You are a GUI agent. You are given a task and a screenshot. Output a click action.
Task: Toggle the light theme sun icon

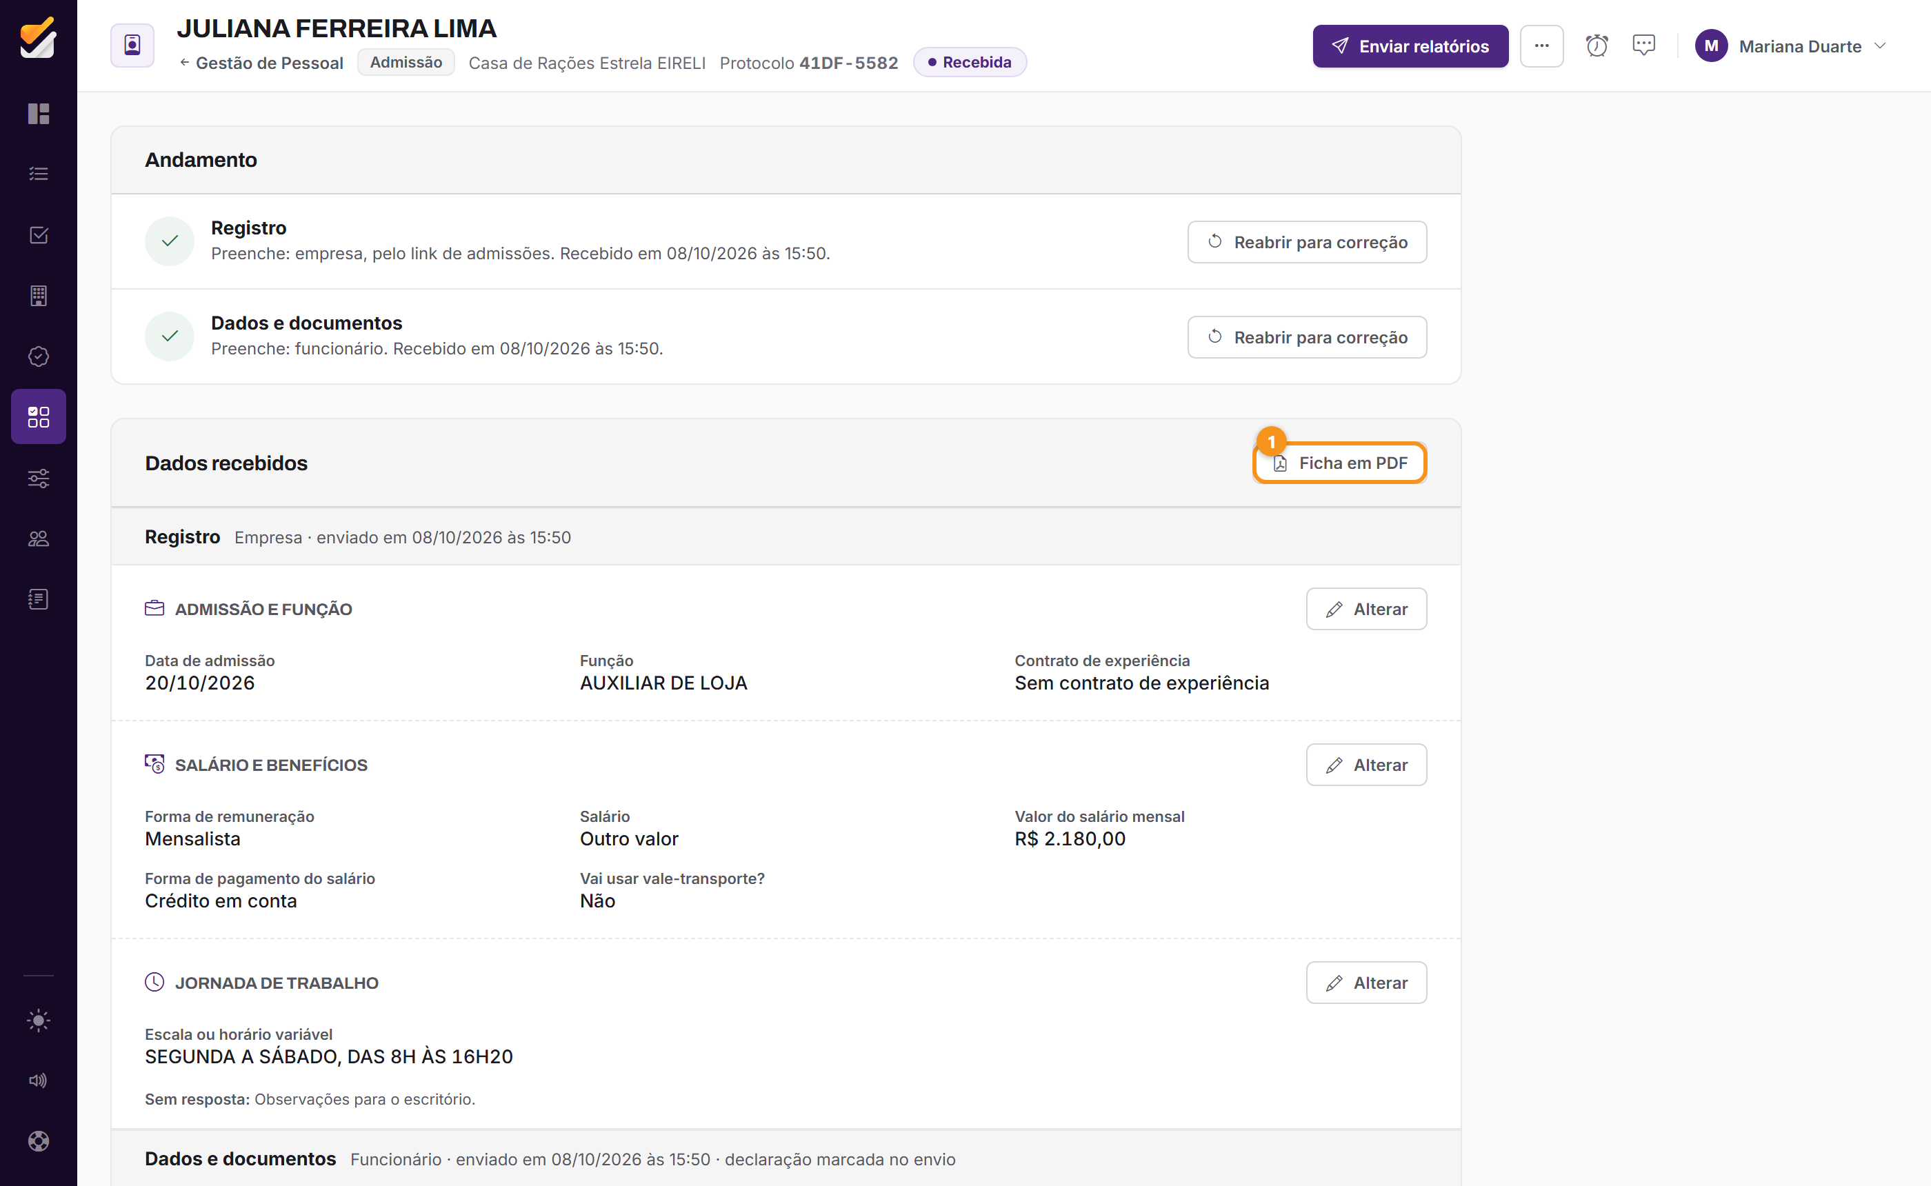[39, 1021]
